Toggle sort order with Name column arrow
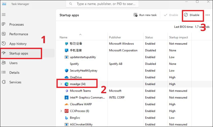The image size is (213, 127). coord(80,35)
